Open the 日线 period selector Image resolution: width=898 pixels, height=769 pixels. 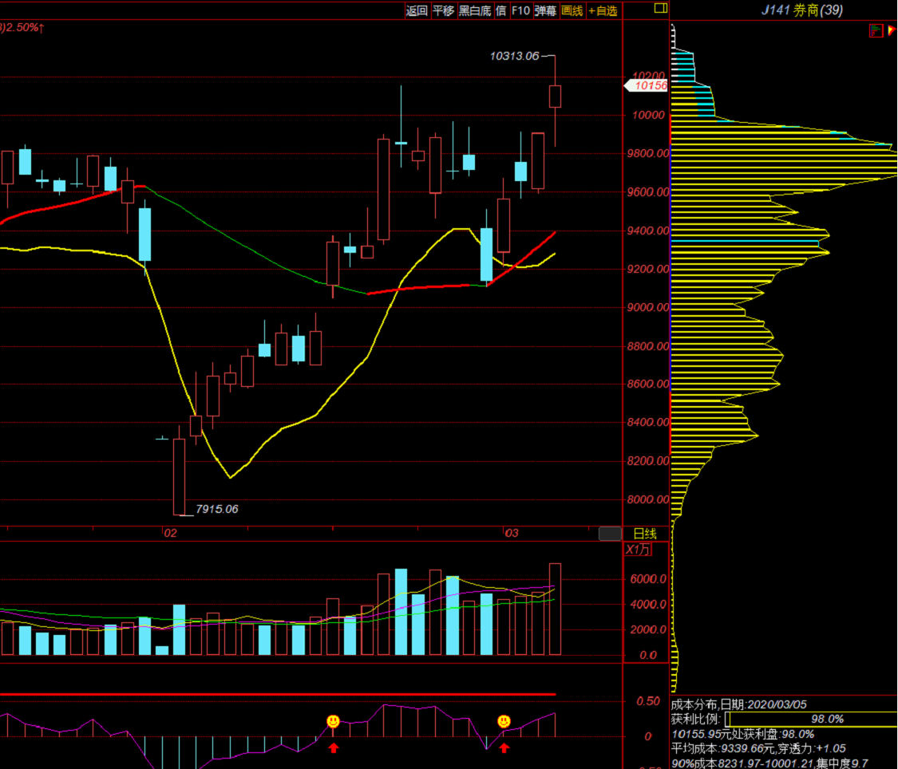click(645, 534)
